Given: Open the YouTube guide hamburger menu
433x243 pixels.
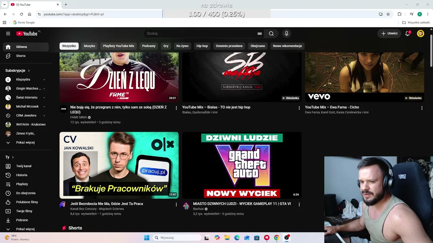Looking at the screenshot, I should point(8,33).
